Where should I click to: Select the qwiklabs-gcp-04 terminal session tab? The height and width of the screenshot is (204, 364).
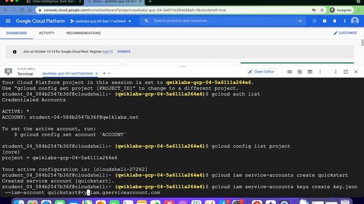[x=67, y=74]
